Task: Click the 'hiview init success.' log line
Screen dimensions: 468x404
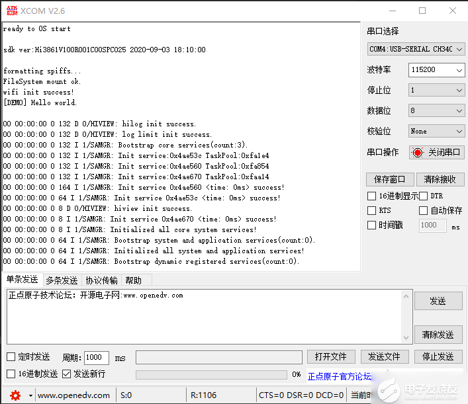Action: click(x=97, y=208)
